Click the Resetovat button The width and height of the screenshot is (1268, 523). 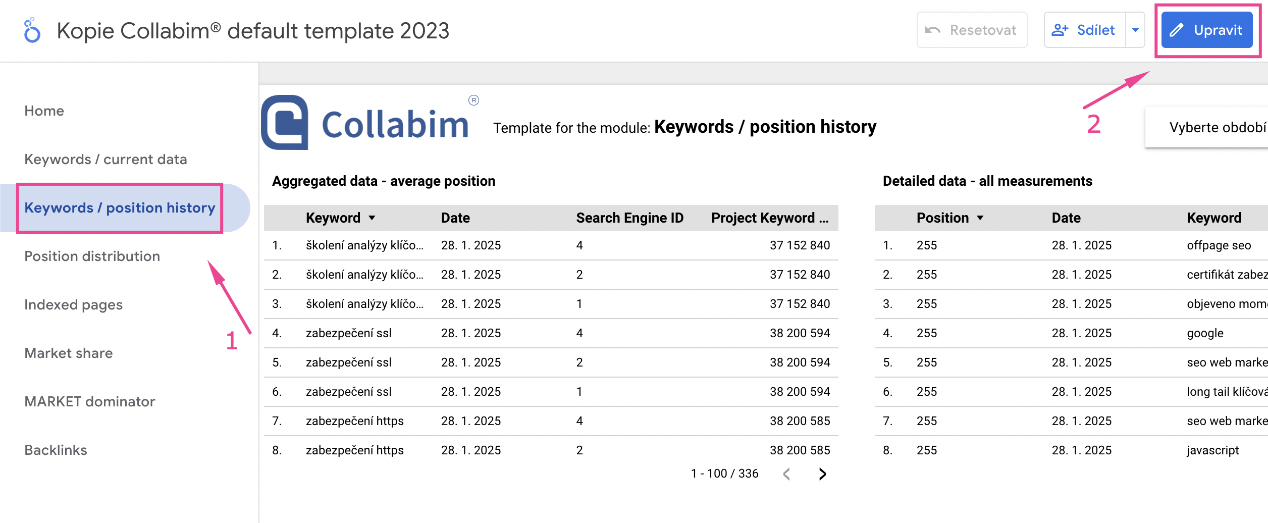coord(972,30)
